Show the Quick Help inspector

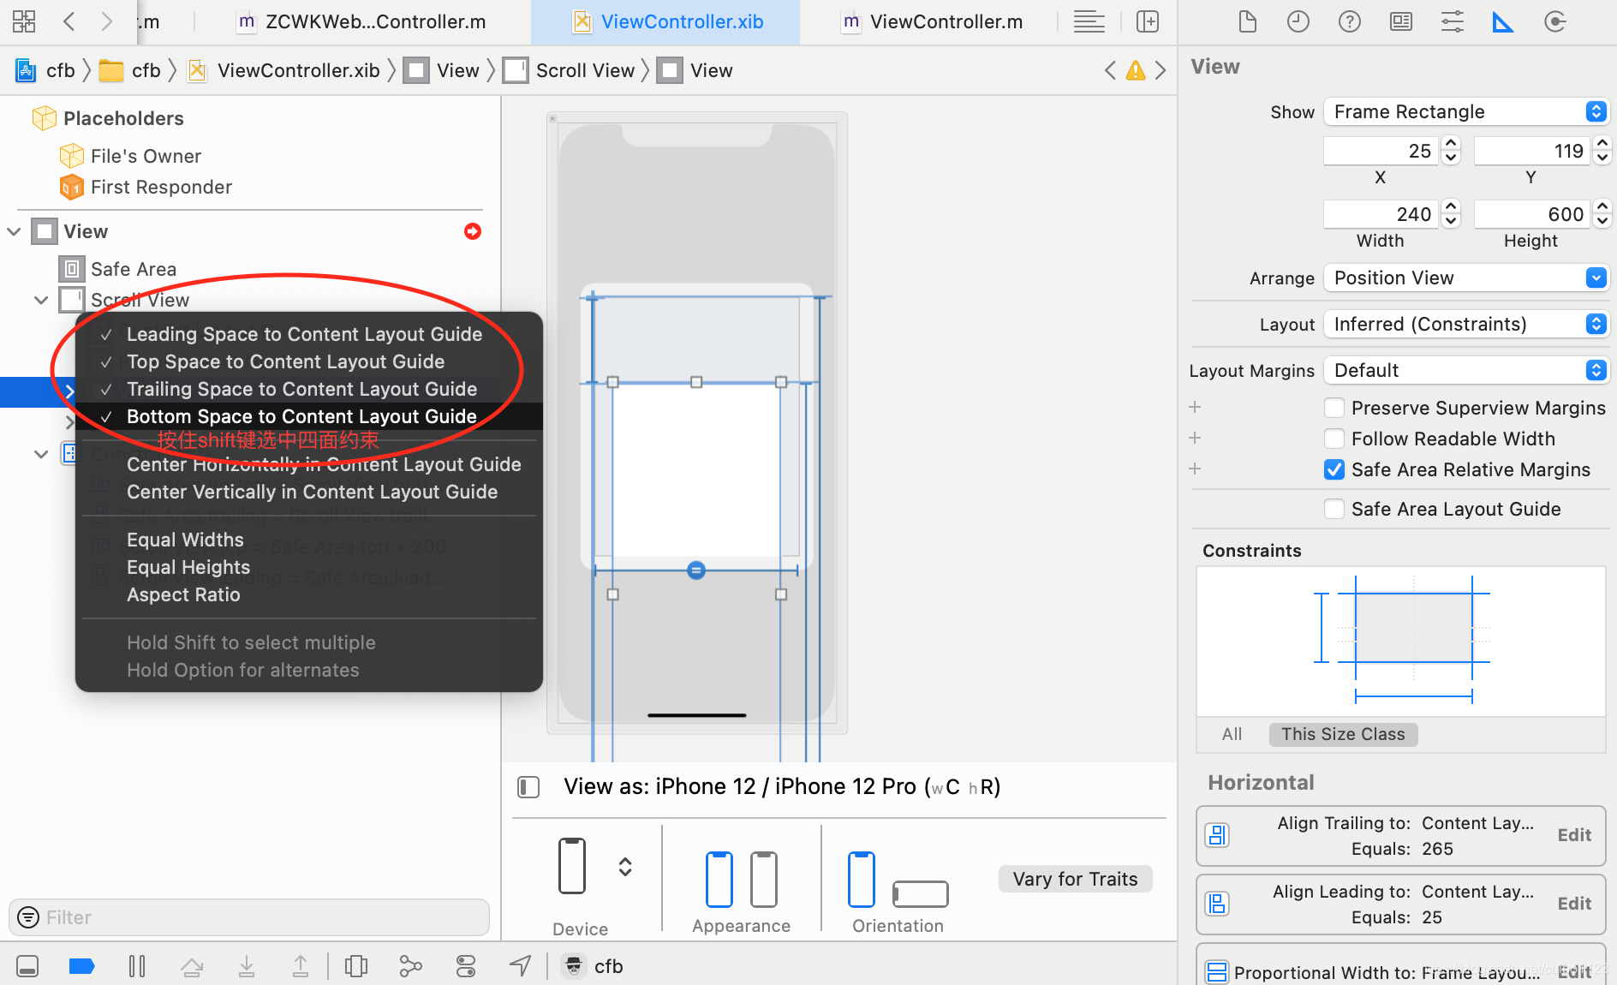click(x=1350, y=21)
